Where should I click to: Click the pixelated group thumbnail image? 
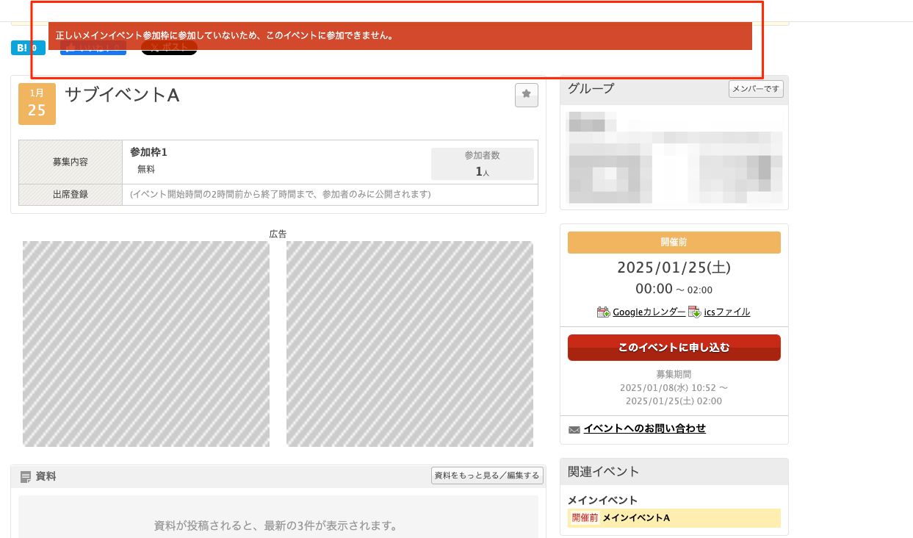coord(673,157)
